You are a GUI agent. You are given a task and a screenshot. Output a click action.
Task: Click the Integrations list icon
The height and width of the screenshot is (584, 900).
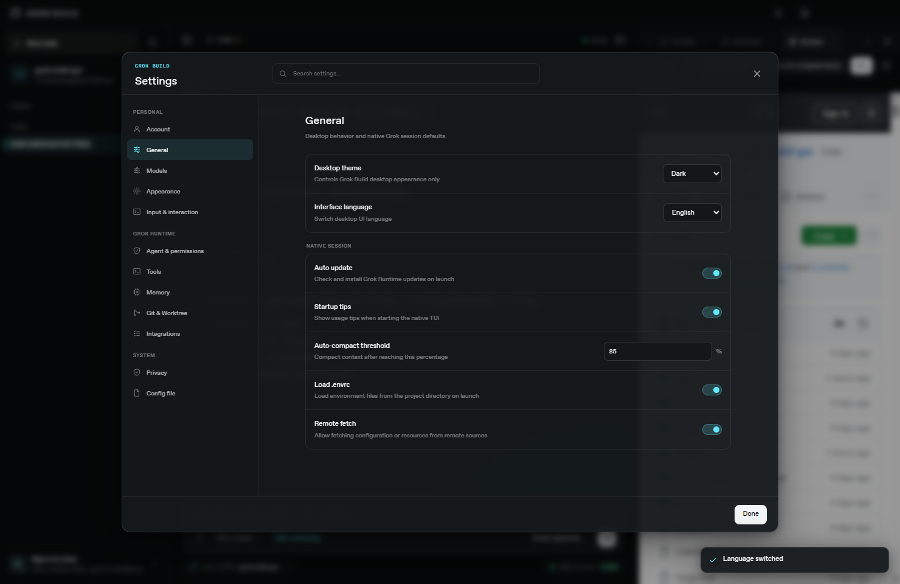point(137,333)
